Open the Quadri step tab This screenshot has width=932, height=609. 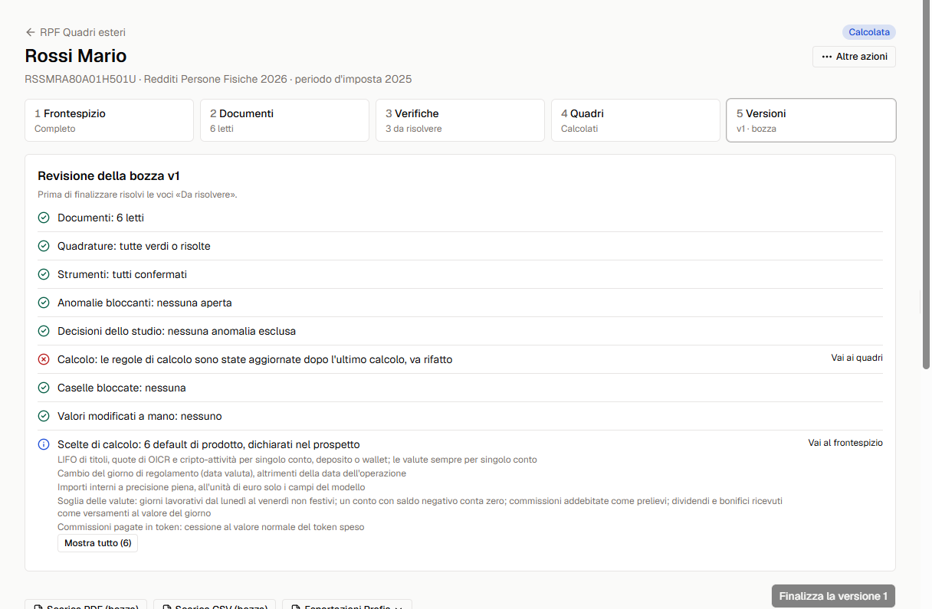635,120
